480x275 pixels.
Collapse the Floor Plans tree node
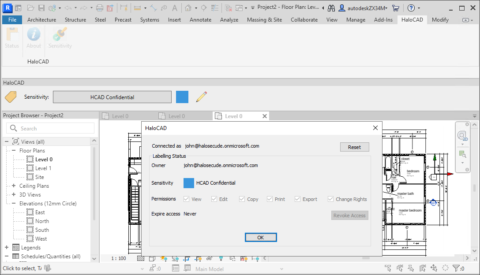[14, 151]
